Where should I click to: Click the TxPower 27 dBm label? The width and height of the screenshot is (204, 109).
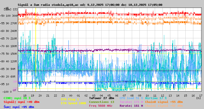point(101,98)
